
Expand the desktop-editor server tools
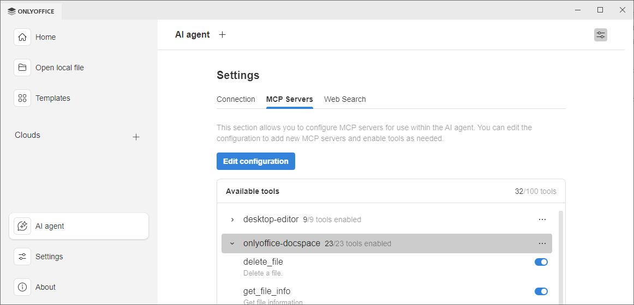click(x=232, y=219)
